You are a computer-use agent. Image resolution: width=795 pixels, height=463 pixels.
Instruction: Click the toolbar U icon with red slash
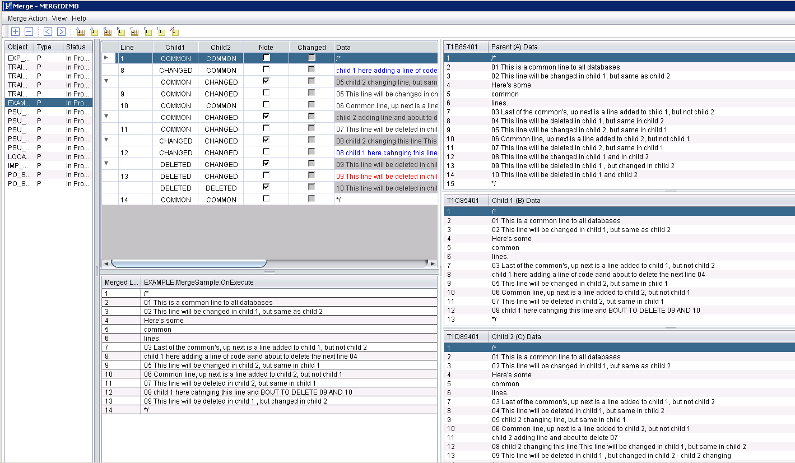(x=174, y=31)
